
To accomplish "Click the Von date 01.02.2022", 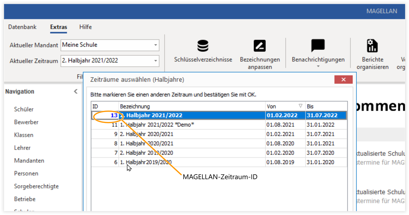I will (282, 115).
